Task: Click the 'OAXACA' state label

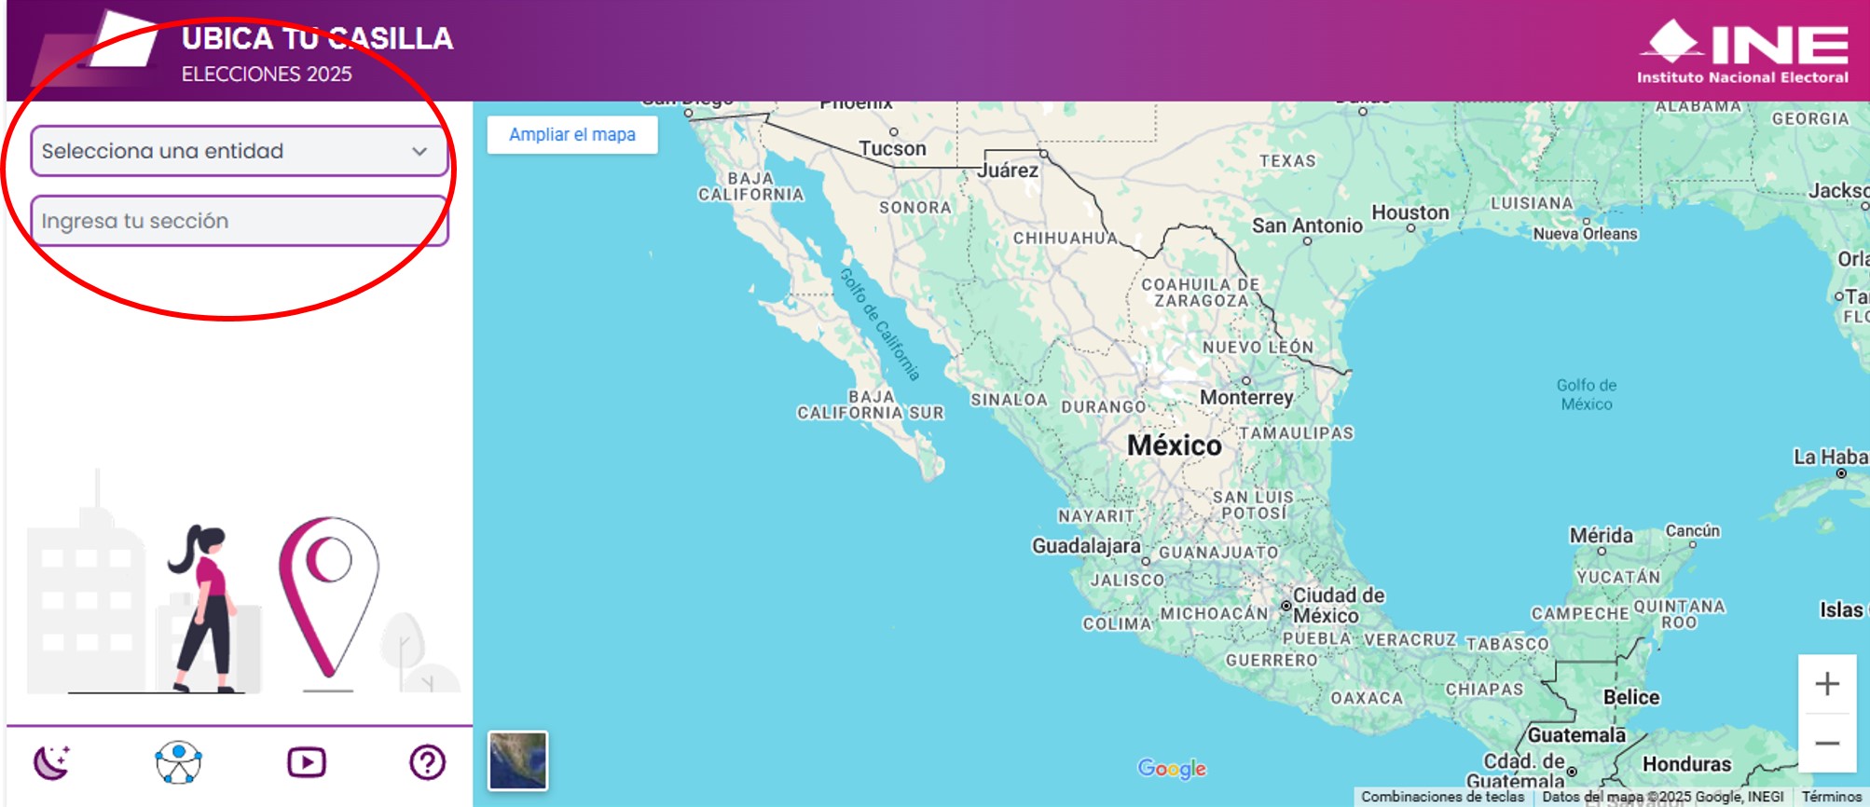Action: click(1367, 698)
